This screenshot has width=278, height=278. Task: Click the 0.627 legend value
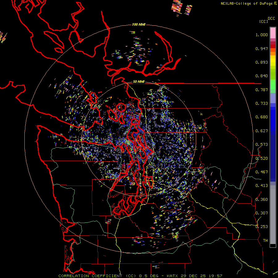pos(262,131)
